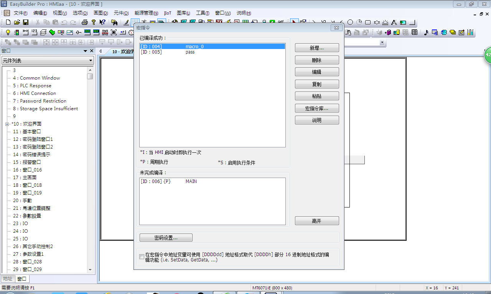Select the MAIN macro in uncompiled list
The height and width of the screenshot is (294, 491).
(x=191, y=181)
